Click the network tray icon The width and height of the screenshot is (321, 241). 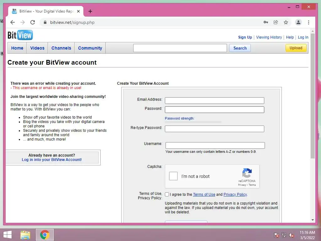(x=284, y=235)
